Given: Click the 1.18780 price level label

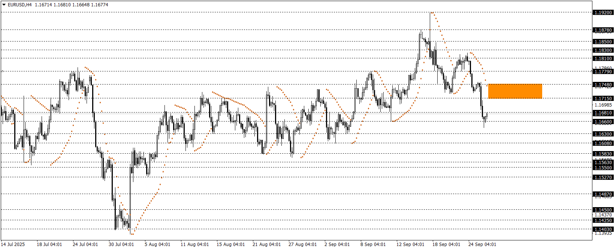Looking at the screenshot, I should tap(603, 30).
